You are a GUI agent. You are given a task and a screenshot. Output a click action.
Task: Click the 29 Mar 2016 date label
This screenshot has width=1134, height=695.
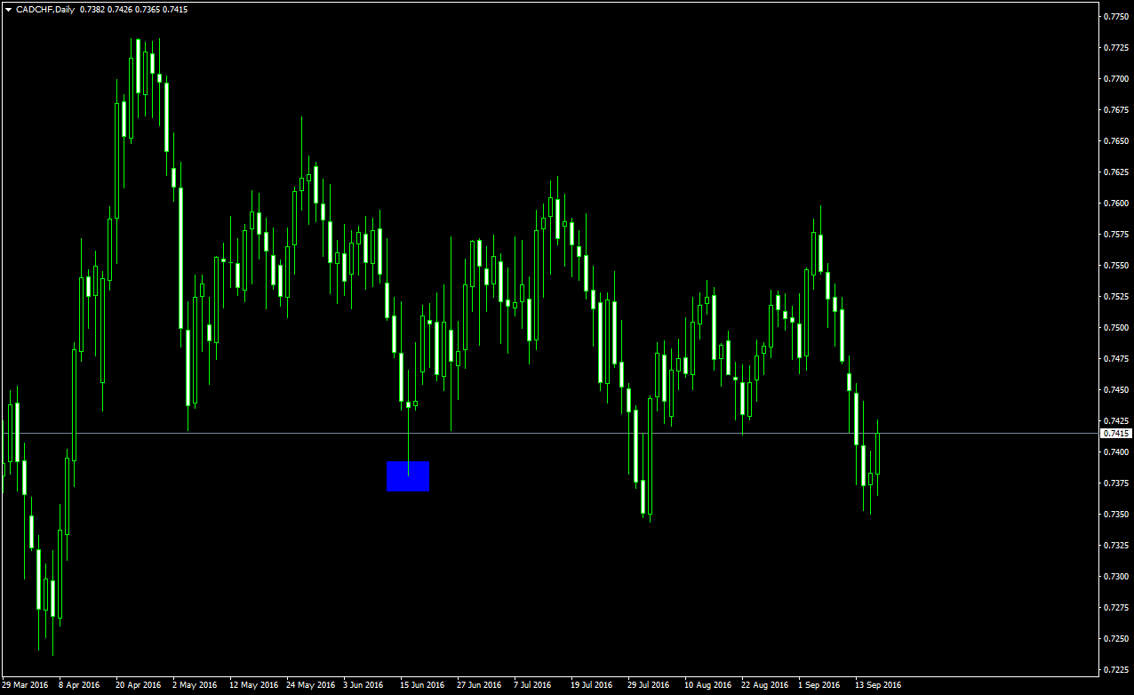pos(26,685)
